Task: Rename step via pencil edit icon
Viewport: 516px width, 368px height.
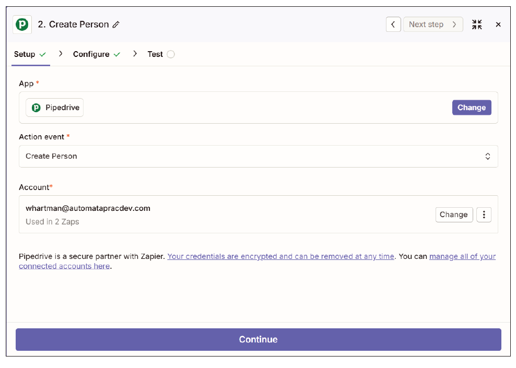Action: click(x=116, y=25)
